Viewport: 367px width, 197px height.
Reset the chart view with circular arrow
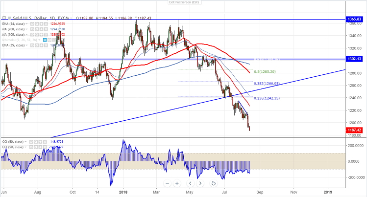coord(214,183)
